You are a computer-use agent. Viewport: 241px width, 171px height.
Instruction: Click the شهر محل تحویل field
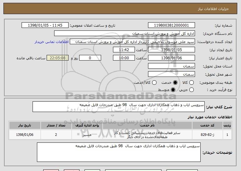(172, 74)
